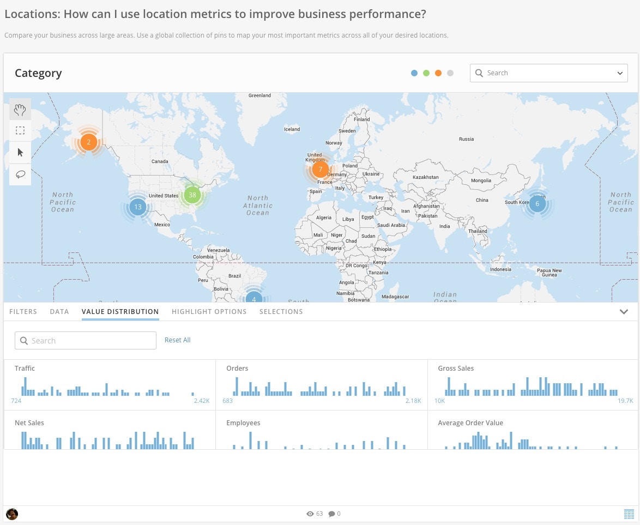This screenshot has height=525, width=640.
Task: Click the Brazil label on map
Action: click(235, 275)
